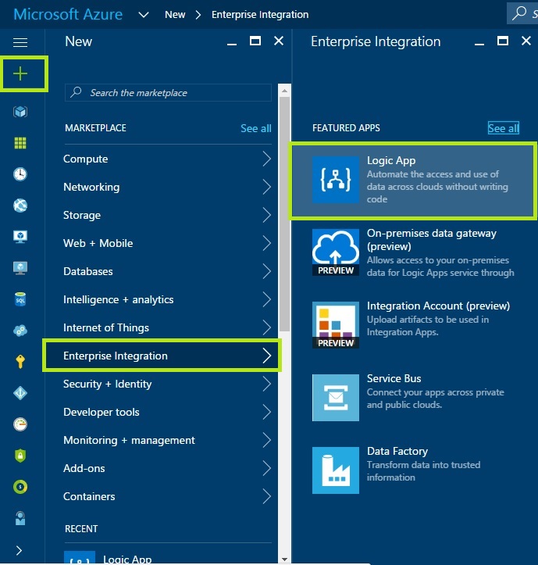The width and height of the screenshot is (538, 565).
Task: Expand the Compute category arrow
Action: (x=266, y=159)
